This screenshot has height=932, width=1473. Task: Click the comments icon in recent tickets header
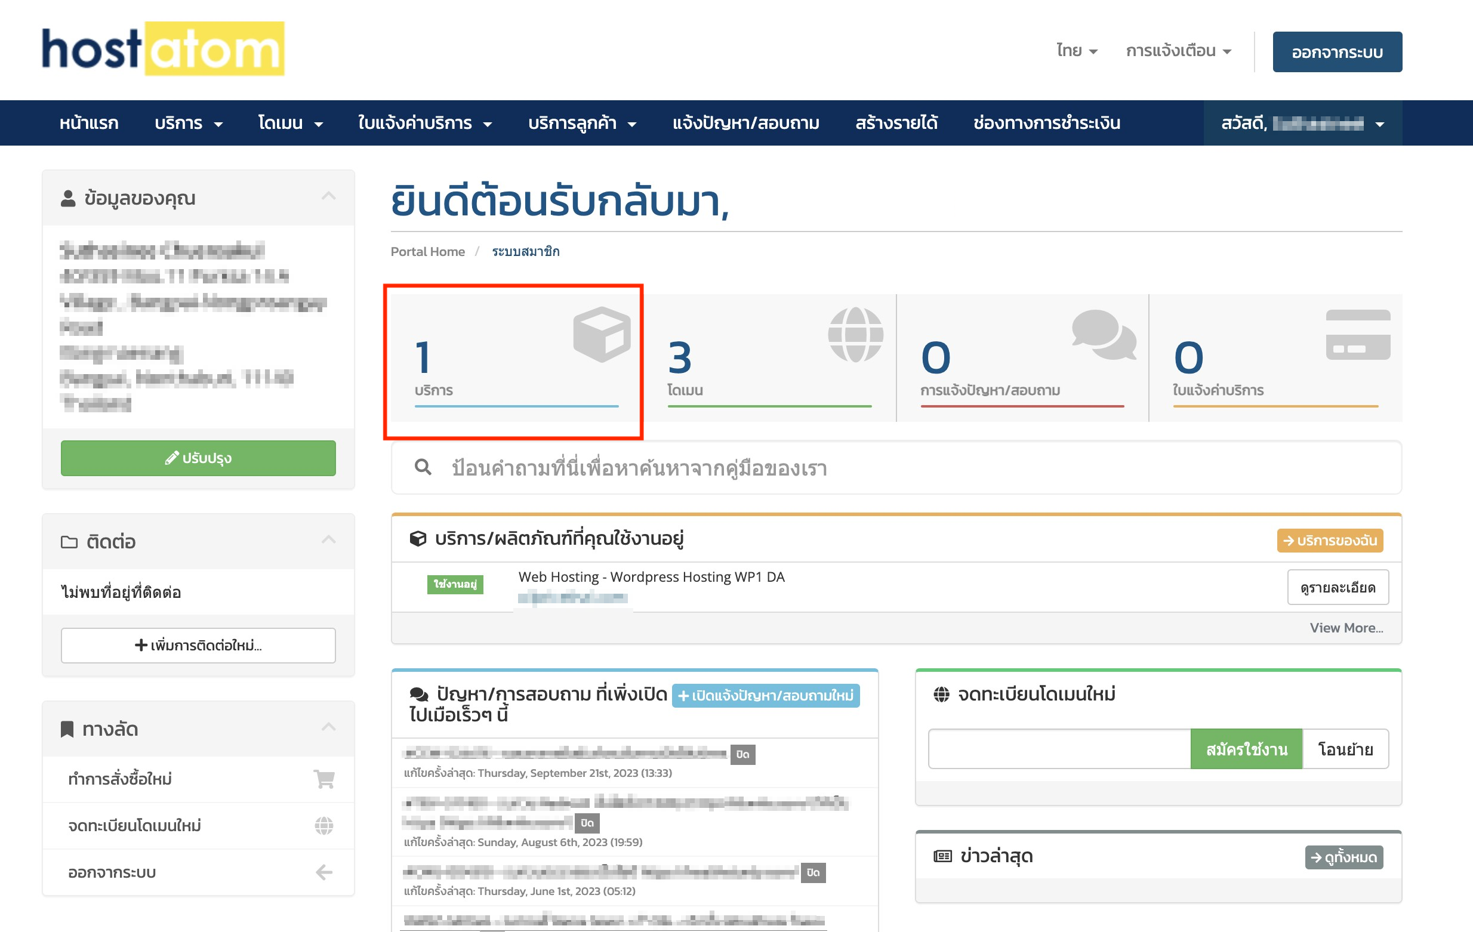click(x=419, y=694)
